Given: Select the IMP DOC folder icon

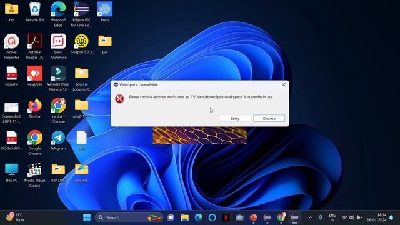Looking at the screenshot, I should [58, 172].
